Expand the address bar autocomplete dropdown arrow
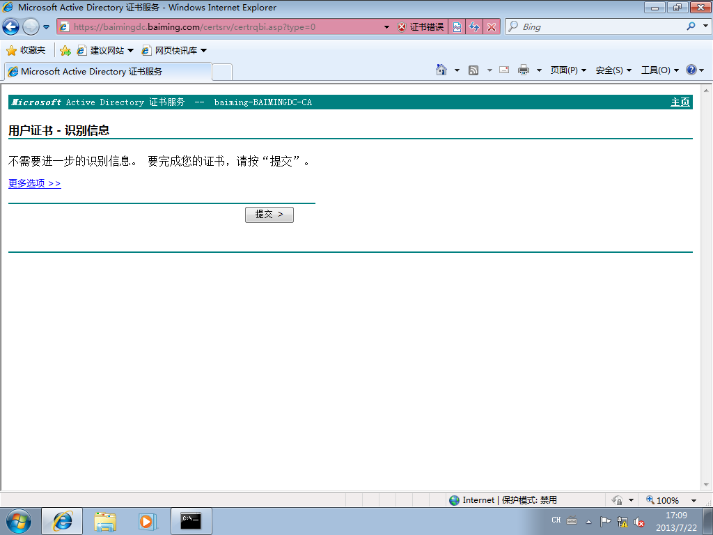 [x=386, y=27]
